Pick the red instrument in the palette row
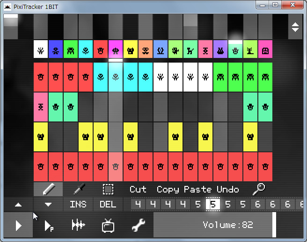The height and width of the screenshot is (242, 307). click(x=101, y=49)
